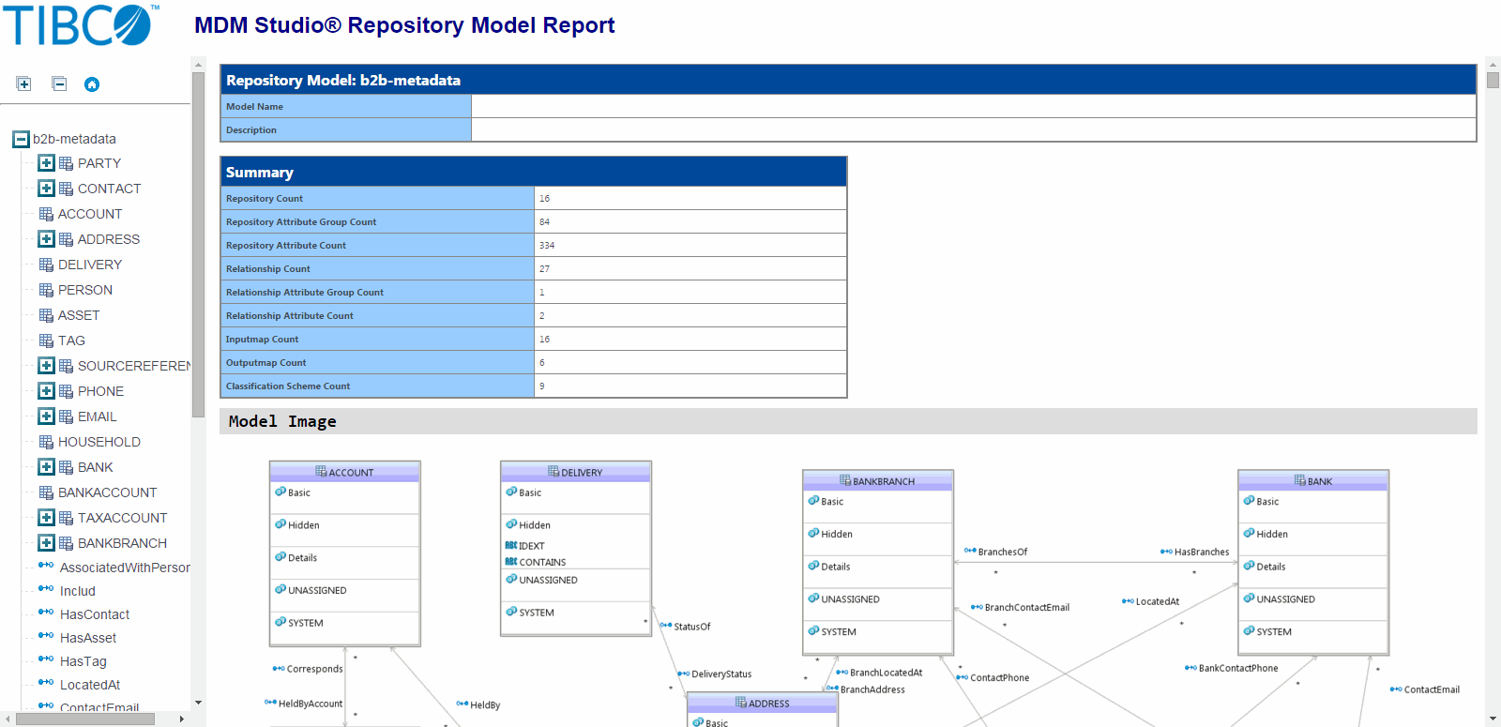Expand the CONTACT tree node
1501x727 pixels.
point(46,189)
